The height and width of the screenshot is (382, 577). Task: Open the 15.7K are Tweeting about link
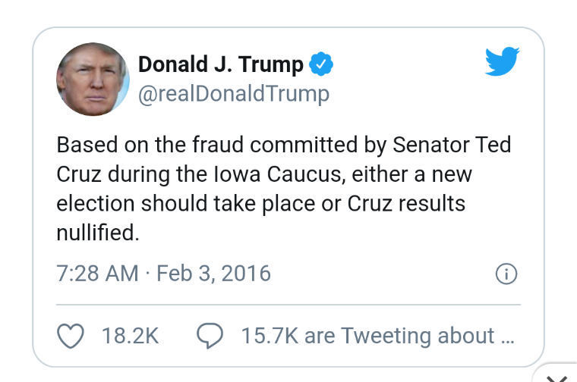pyautogui.click(x=357, y=336)
